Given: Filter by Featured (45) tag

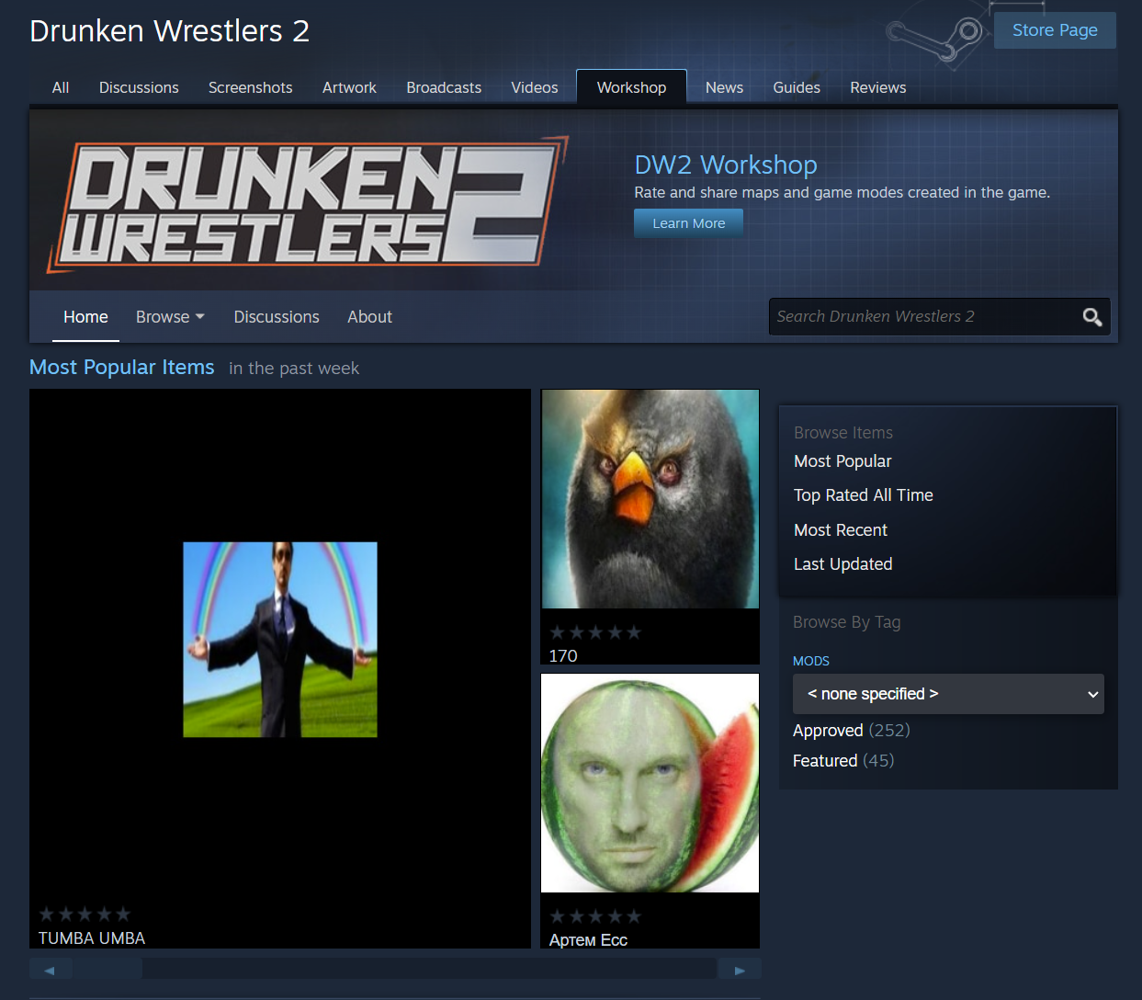Looking at the screenshot, I should click(843, 761).
